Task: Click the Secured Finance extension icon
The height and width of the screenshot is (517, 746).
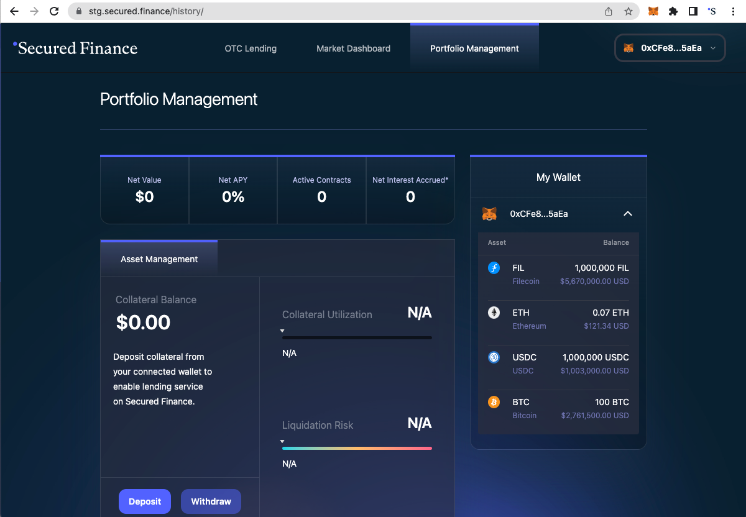Action: pyautogui.click(x=712, y=11)
